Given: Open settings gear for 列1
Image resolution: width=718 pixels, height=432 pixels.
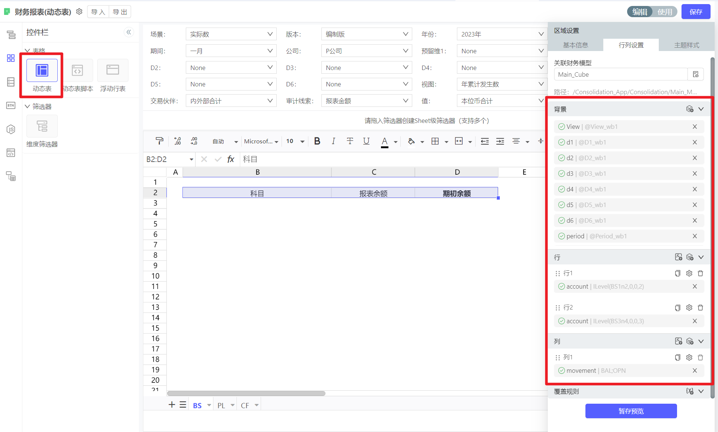Looking at the screenshot, I should click(x=689, y=358).
